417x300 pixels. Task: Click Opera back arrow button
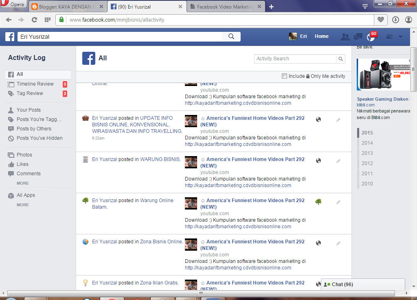pyautogui.click(x=9, y=20)
